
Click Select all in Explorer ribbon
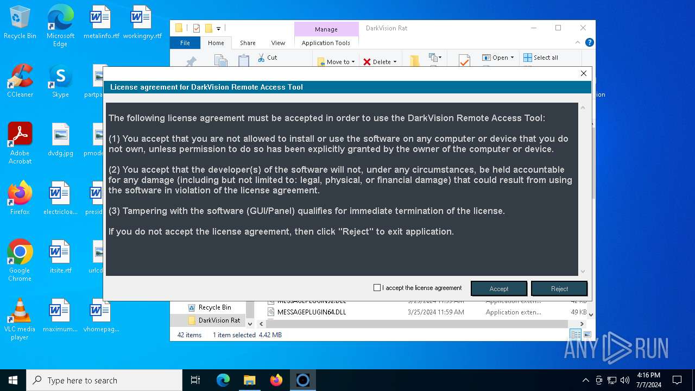(x=541, y=58)
